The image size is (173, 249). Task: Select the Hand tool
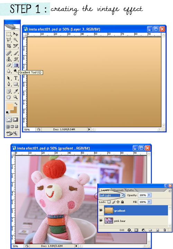(x=9, y=97)
